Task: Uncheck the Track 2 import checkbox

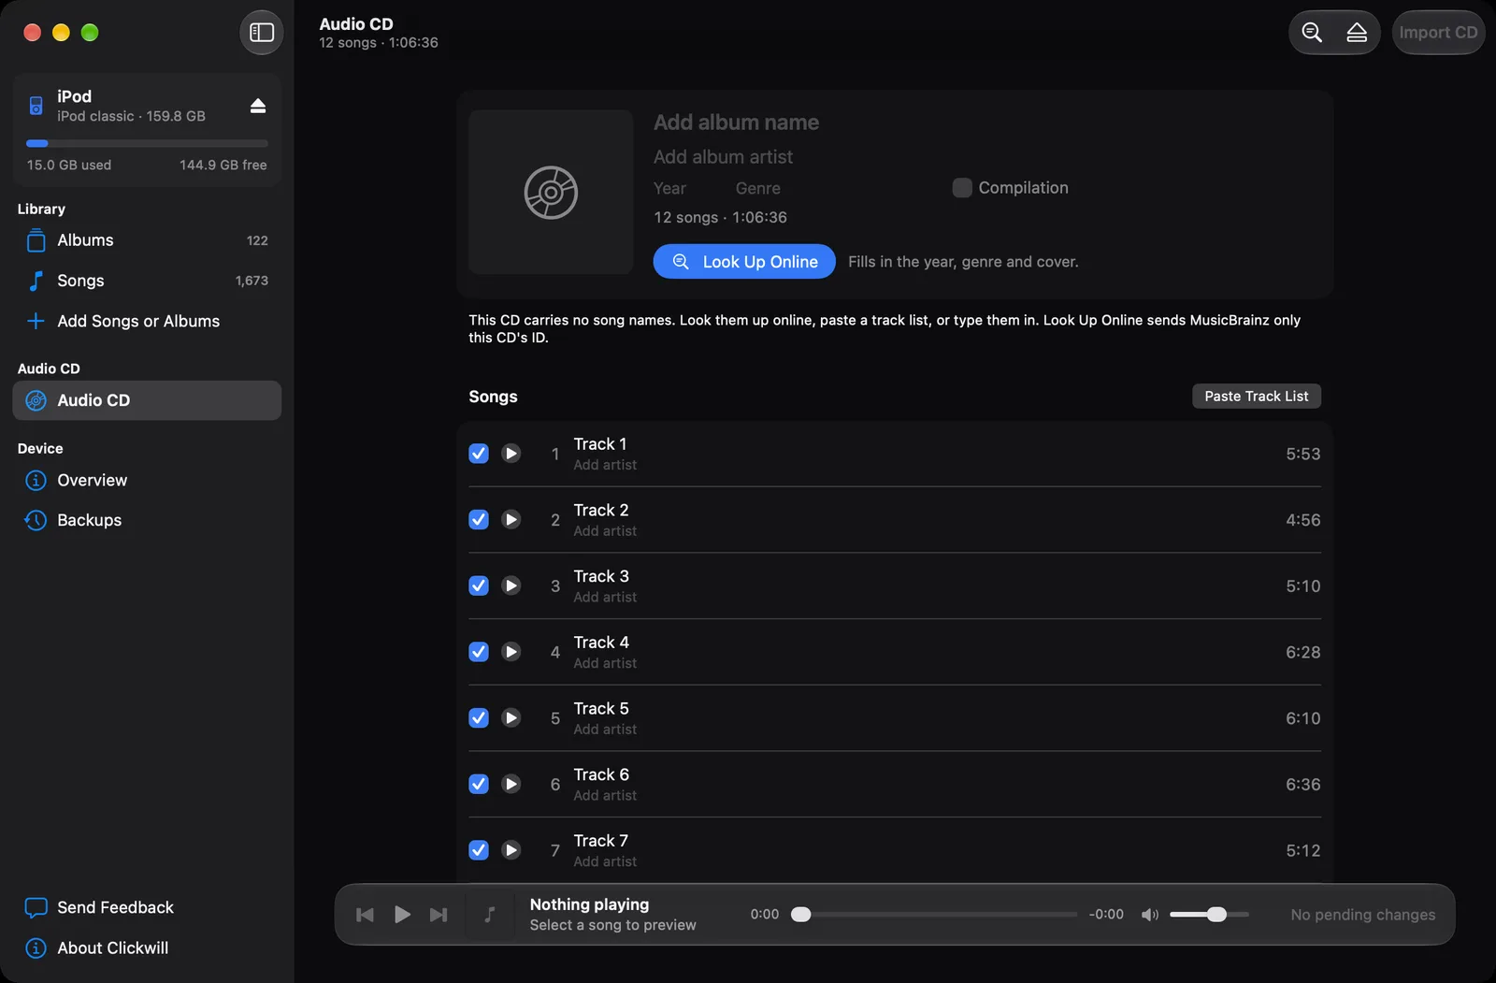Action: pyautogui.click(x=479, y=519)
